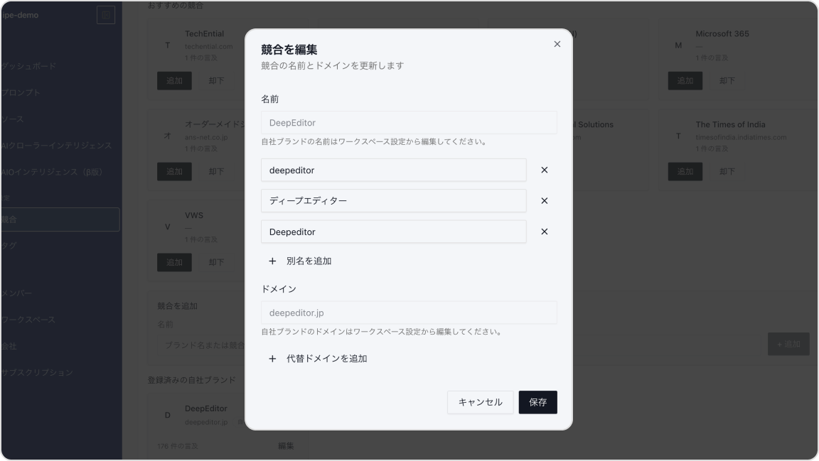Remove the "ディープエディター" alias with its × icon
819x461 pixels.
(544, 200)
